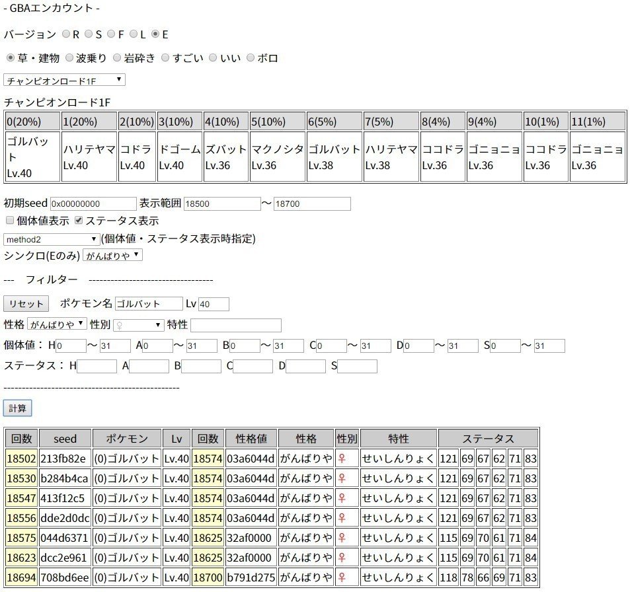Click the ステータス H input field

click(97, 366)
